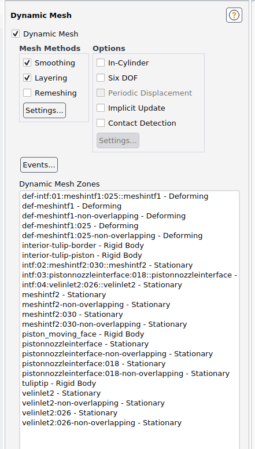255x449 pixels.
Task: Select piston_moving_face - Rigid Body zone
Action: click(x=83, y=334)
